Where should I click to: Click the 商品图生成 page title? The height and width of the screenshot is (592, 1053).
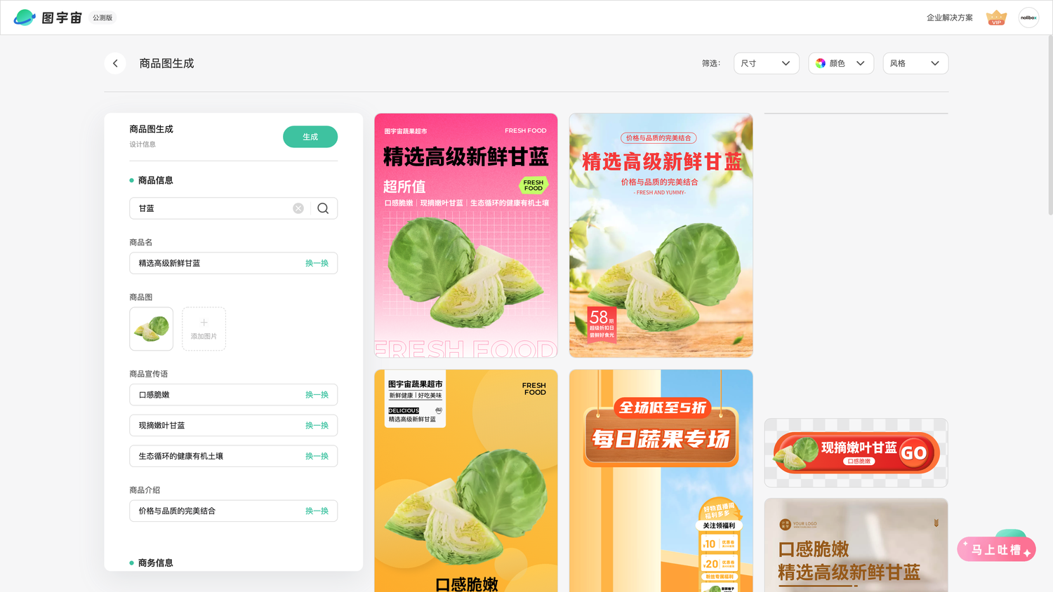pyautogui.click(x=166, y=63)
